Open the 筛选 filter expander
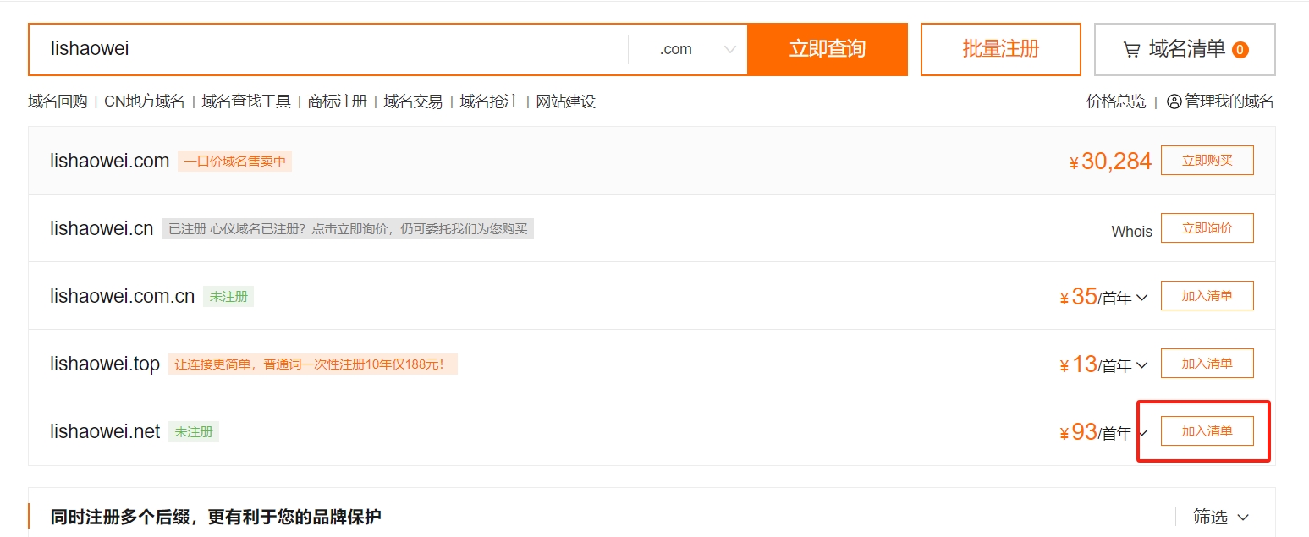The width and height of the screenshot is (1309, 537). point(1221,517)
